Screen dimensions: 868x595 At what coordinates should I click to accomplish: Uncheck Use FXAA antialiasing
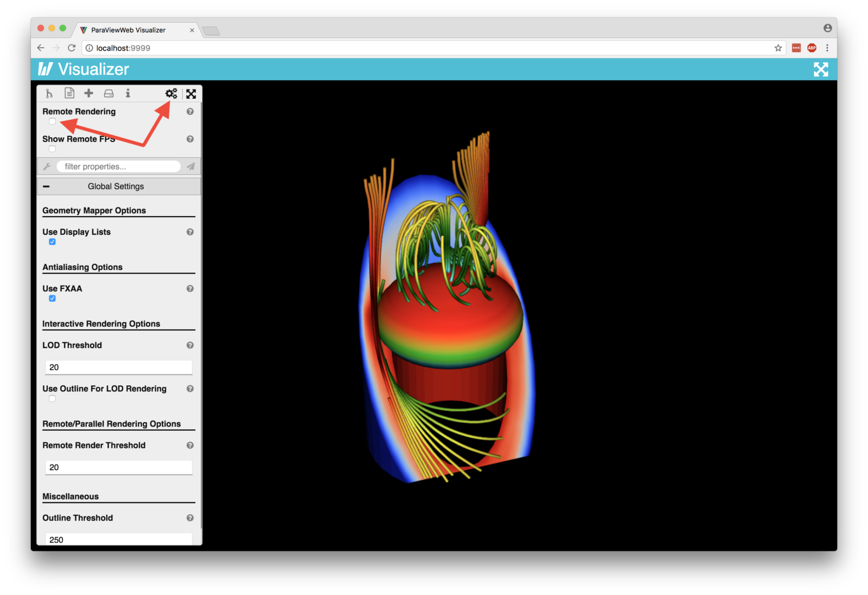52,298
